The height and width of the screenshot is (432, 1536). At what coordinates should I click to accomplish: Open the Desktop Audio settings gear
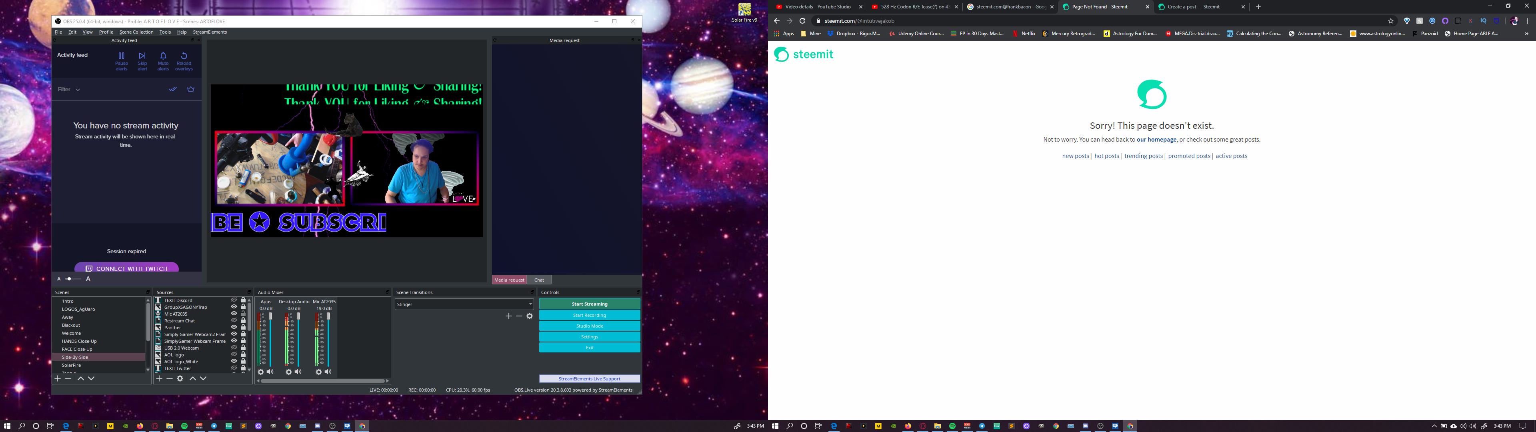[x=288, y=372]
